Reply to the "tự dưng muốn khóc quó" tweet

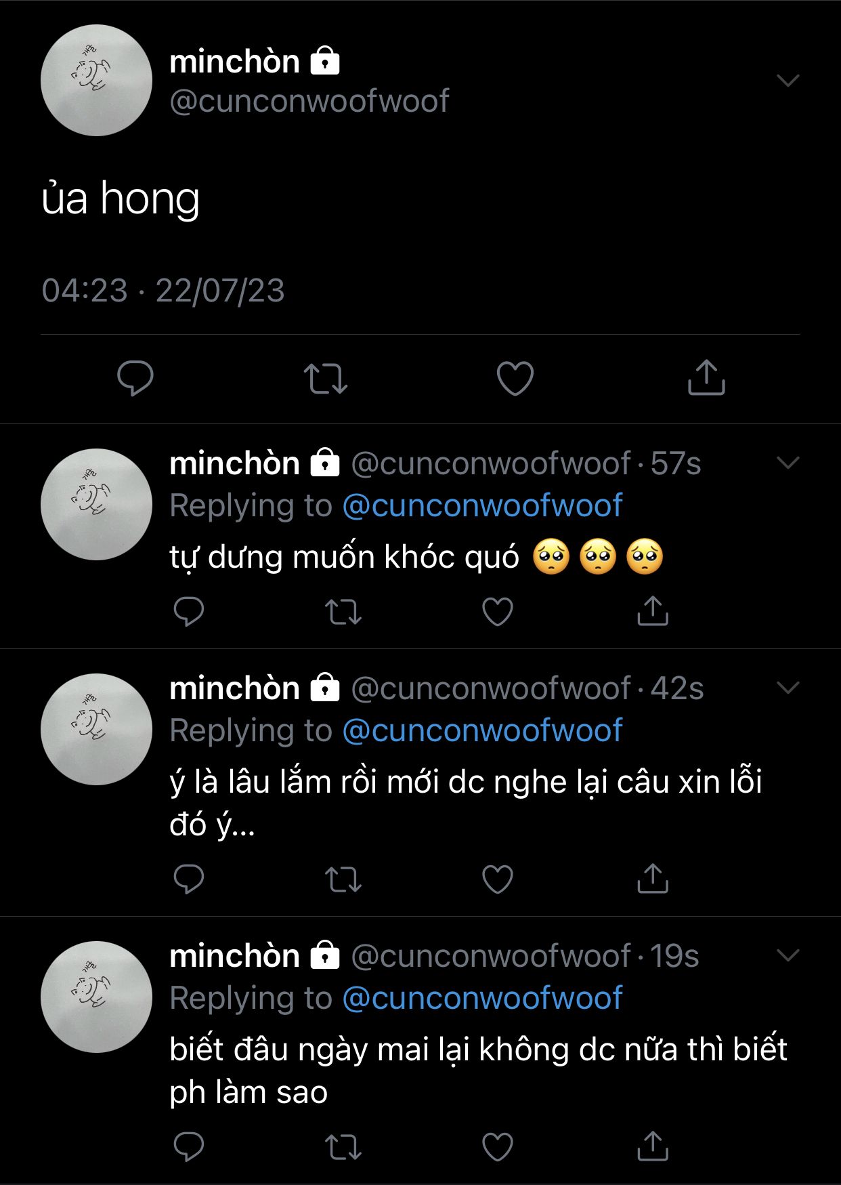click(189, 611)
